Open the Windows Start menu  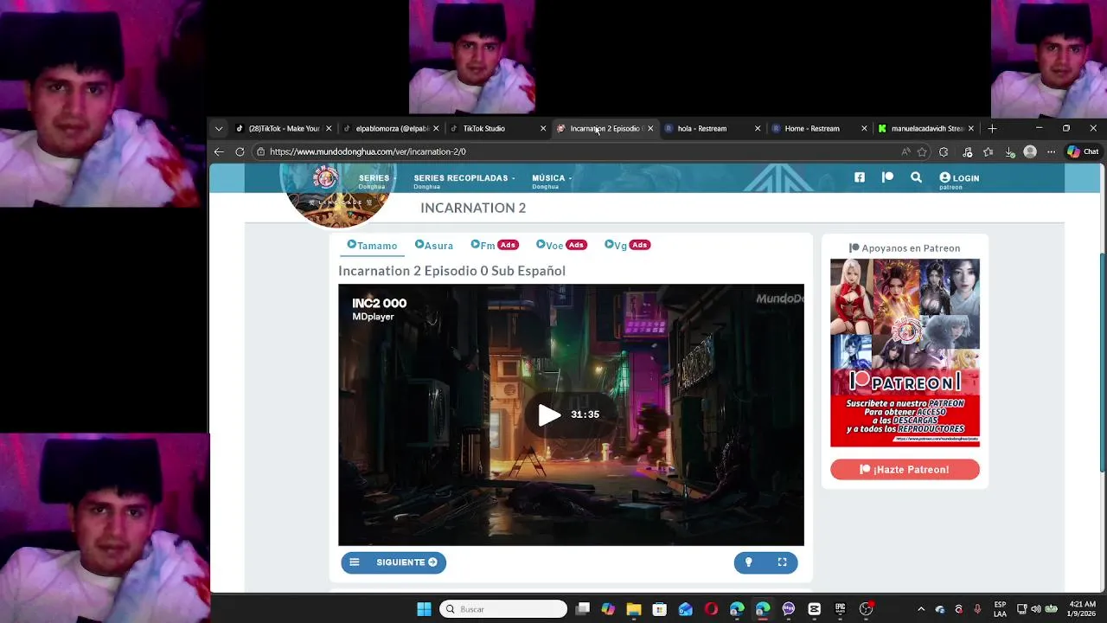[x=424, y=609]
